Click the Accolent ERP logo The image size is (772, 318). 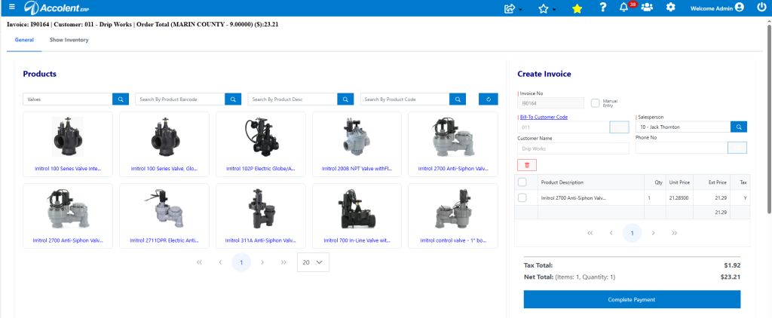click(57, 8)
